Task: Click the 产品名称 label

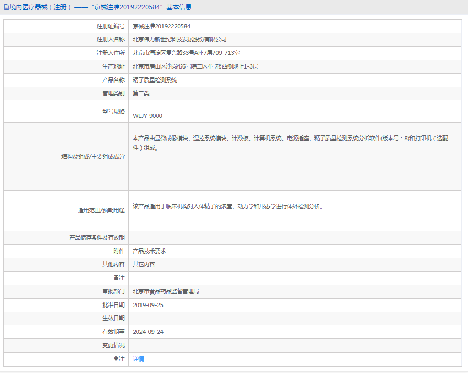Action: tap(113, 80)
